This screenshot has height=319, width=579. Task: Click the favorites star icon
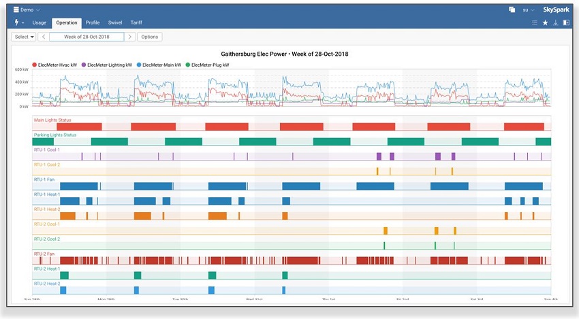[x=545, y=22]
